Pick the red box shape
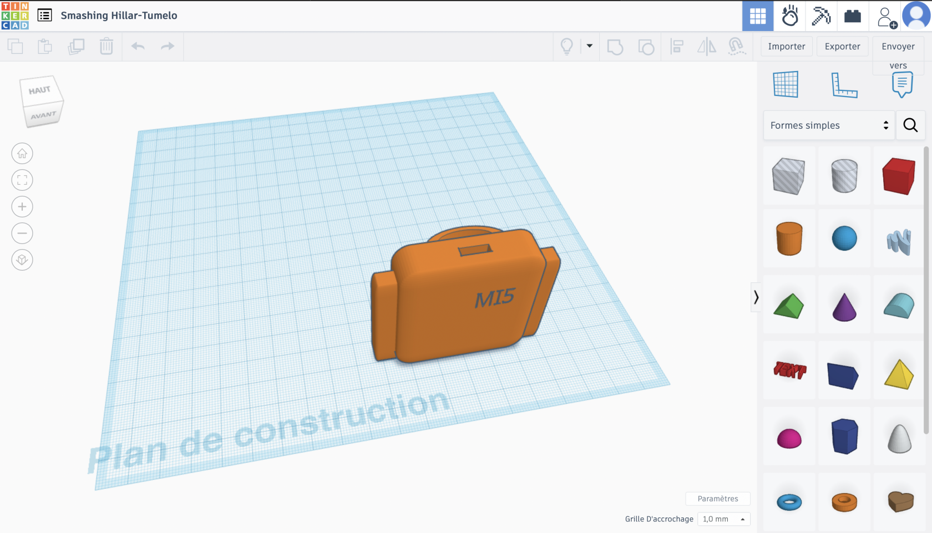Viewport: 932px width, 533px height. coord(899,176)
